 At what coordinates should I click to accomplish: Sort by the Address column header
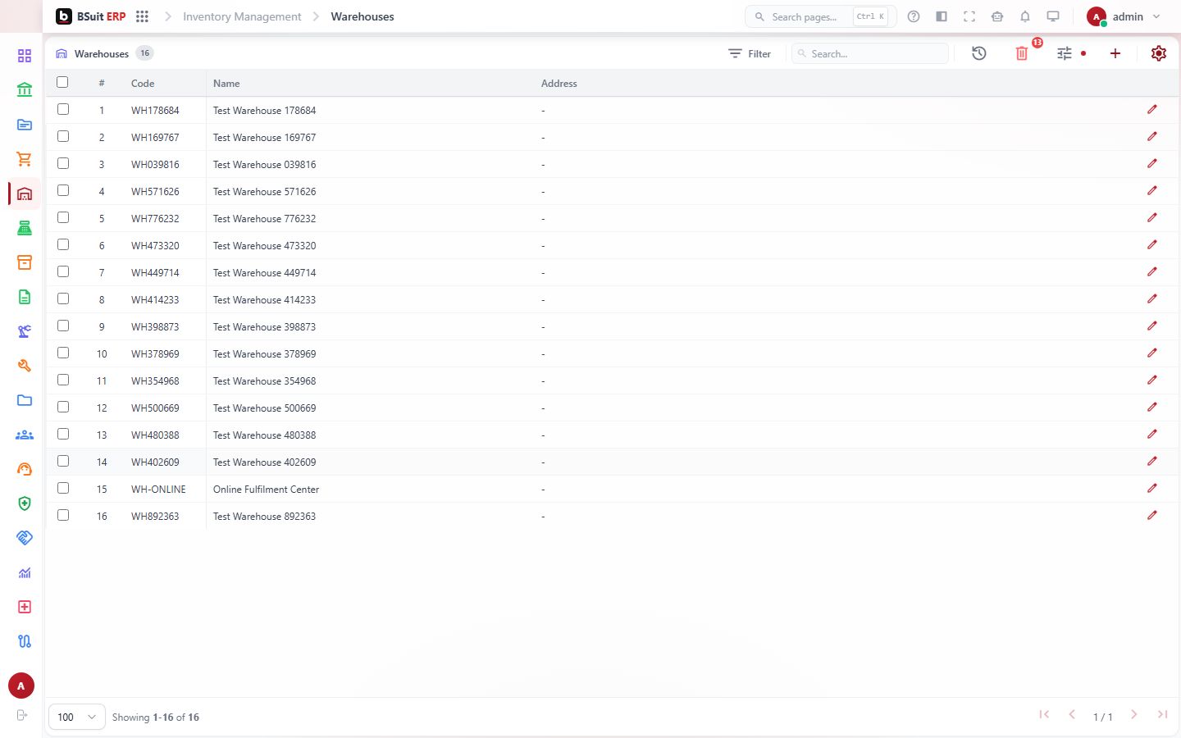(559, 84)
